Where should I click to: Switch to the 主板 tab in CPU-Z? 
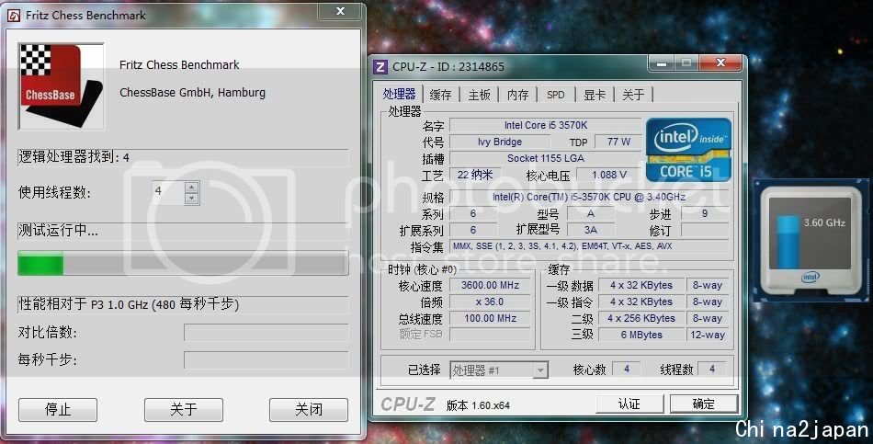coord(480,95)
